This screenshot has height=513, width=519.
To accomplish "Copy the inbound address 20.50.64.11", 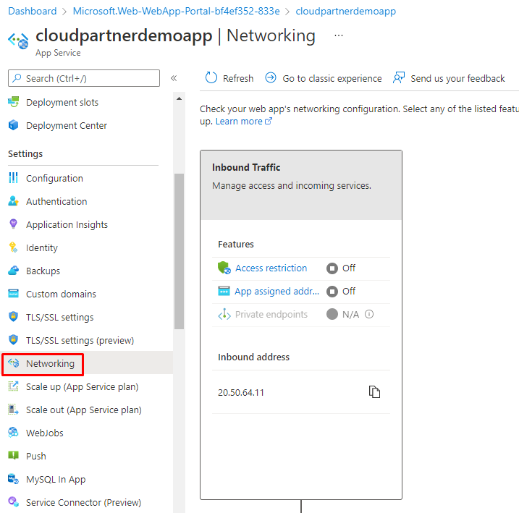I will click(x=374, y=392).
